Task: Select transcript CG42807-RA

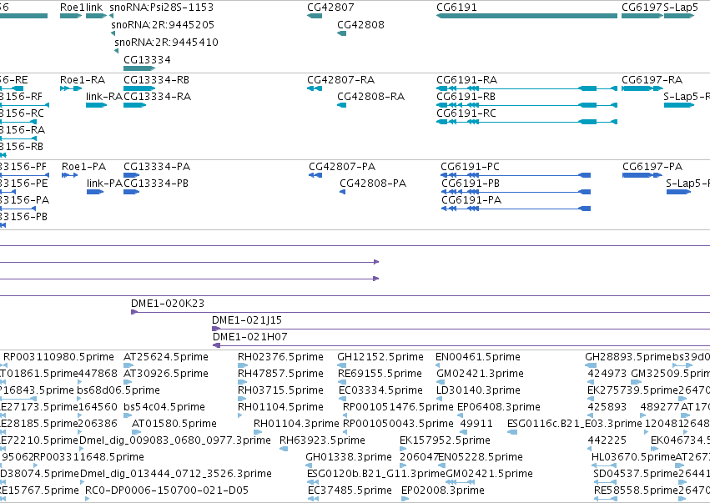Action: 341,80
